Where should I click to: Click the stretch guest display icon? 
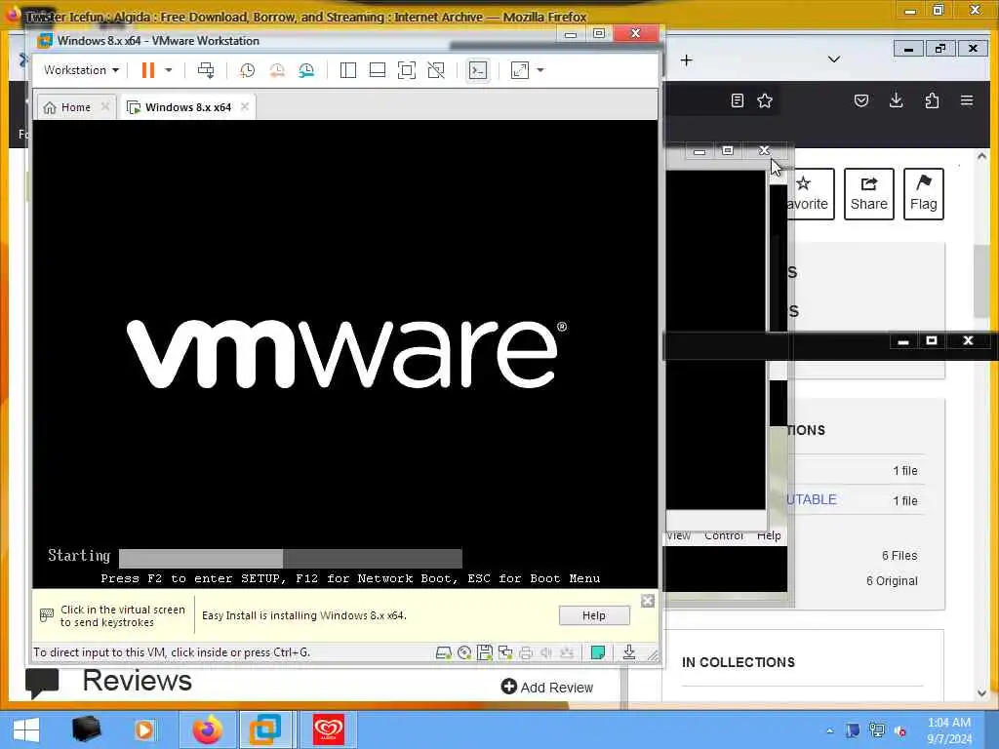coord(520,70)
